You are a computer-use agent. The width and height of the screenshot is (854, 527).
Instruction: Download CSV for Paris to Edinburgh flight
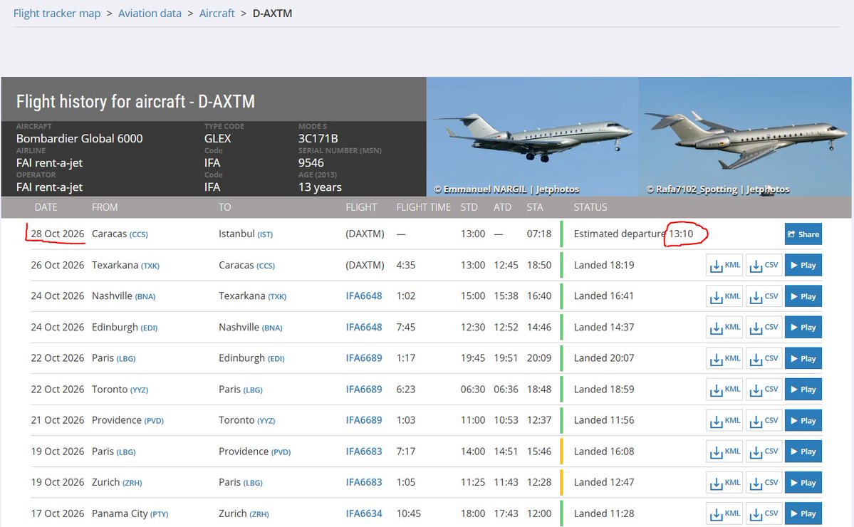(764, 358)
